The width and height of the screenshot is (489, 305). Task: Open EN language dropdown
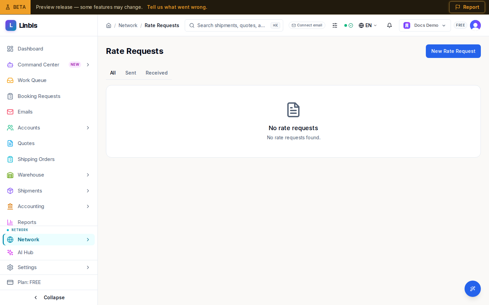(368, 25)
